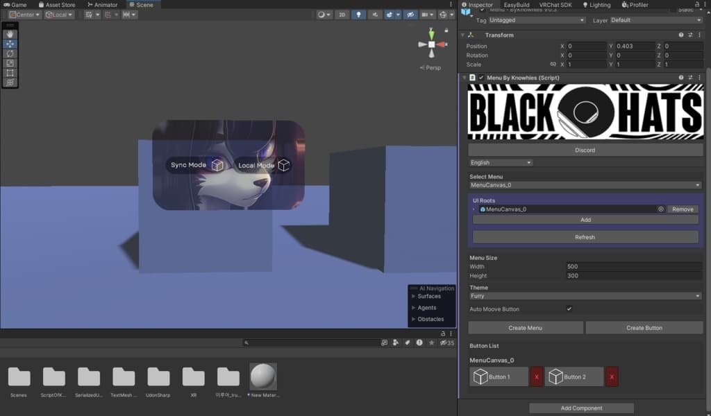
Task: Click the Add Component button
Action: [581, 408]
